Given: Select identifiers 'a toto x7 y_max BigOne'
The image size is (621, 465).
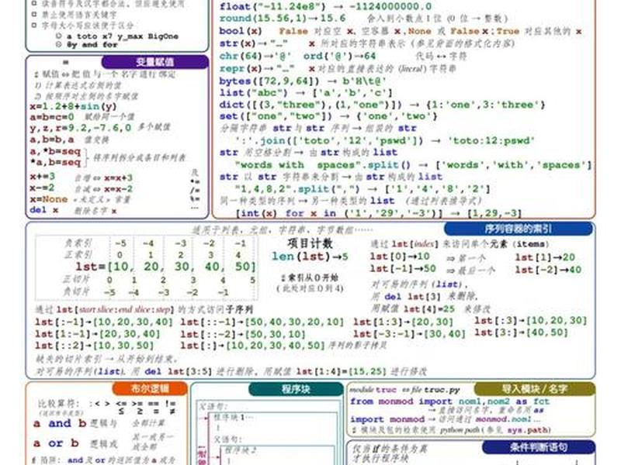Looking at the screenshot, I should (x=123, y=36).
